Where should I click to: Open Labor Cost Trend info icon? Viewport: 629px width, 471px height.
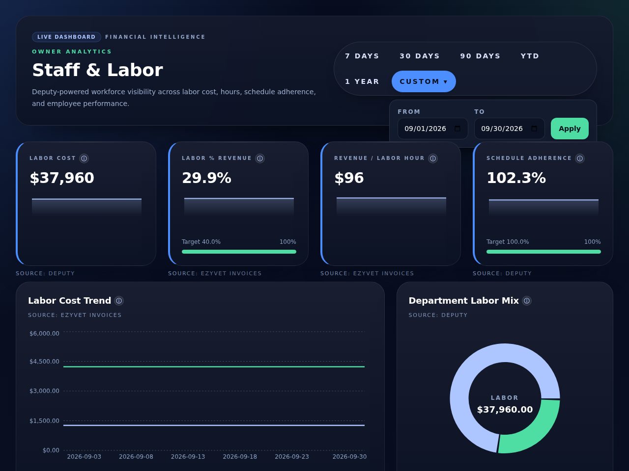click(x=119, y=301)
